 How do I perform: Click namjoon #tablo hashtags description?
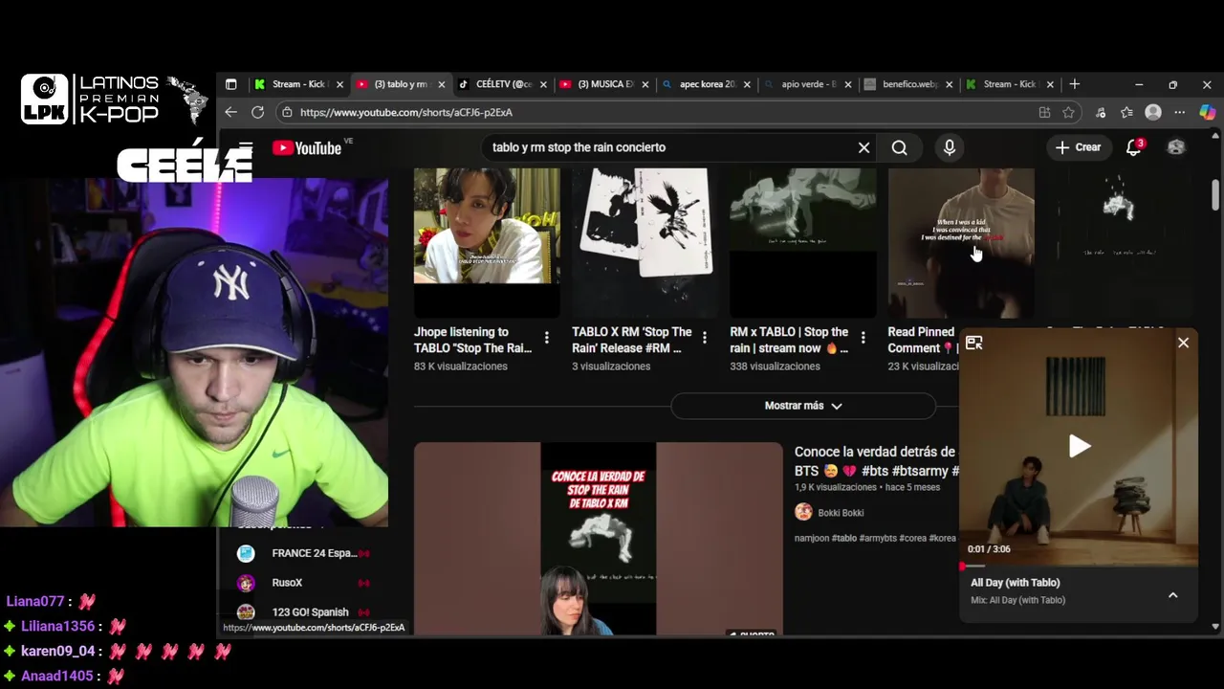875,538
